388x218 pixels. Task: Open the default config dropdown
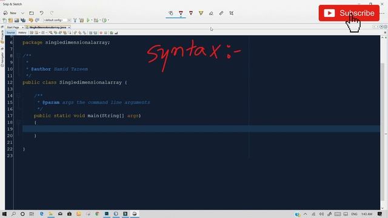click(57, 20)
